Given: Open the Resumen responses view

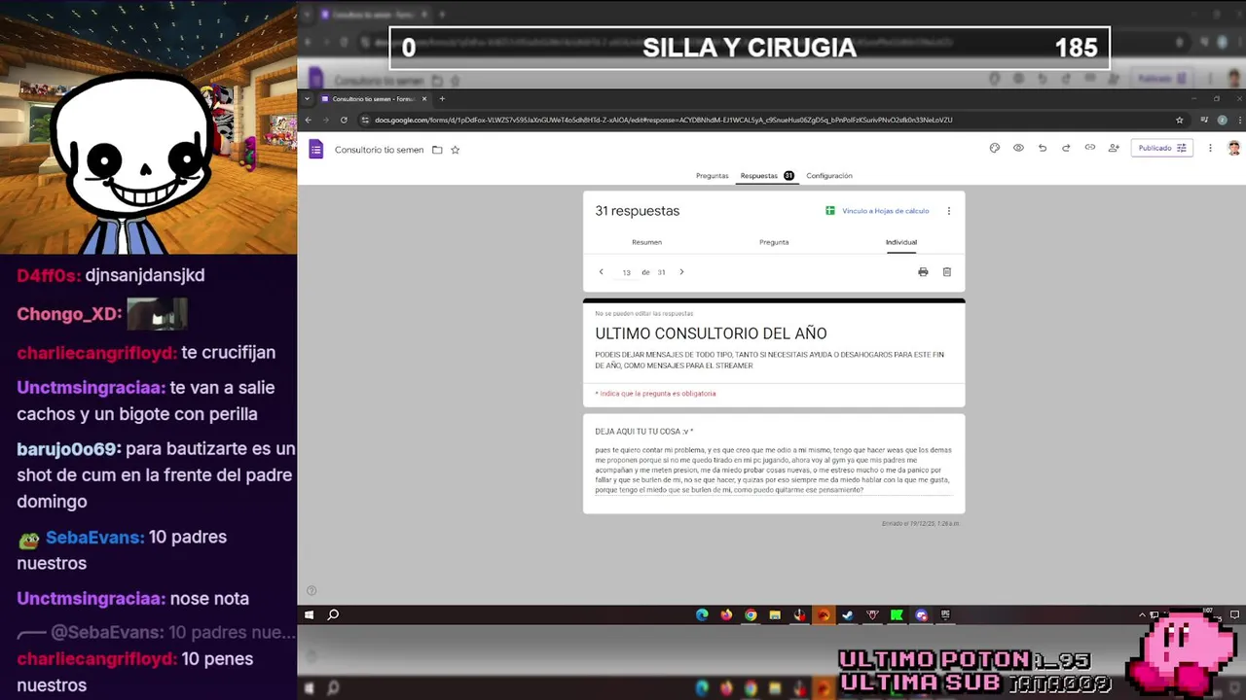Looking at the screenshot, I should point(646,242).
